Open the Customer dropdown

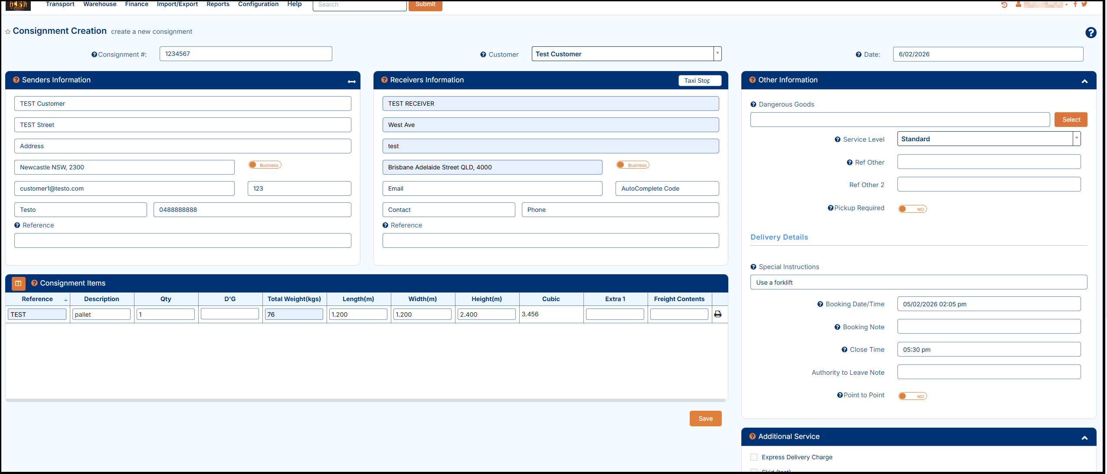point(717,54)
